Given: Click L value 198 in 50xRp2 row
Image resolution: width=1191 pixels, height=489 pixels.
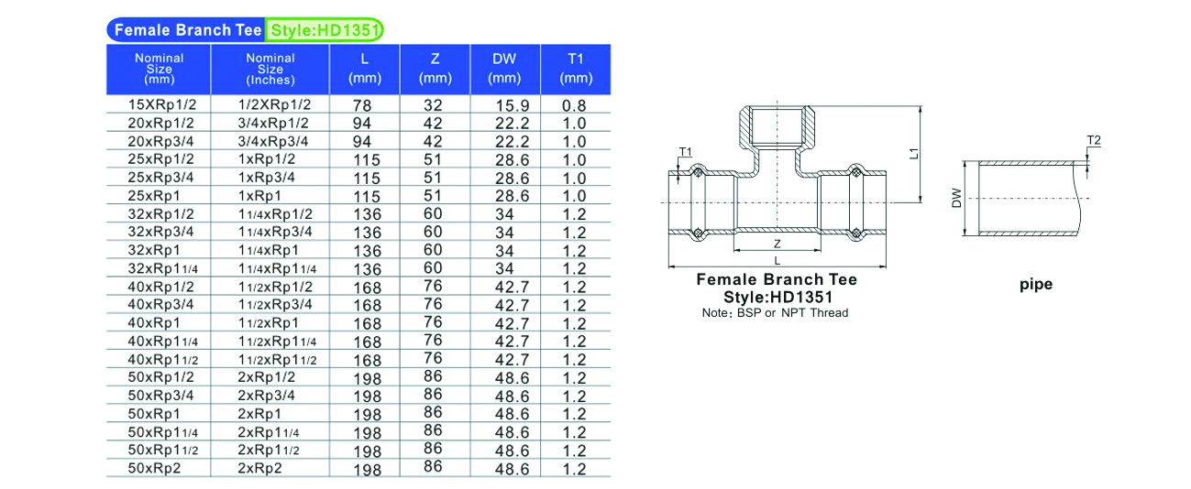Looking at the screenshot, I should click(x=367, y=469).
